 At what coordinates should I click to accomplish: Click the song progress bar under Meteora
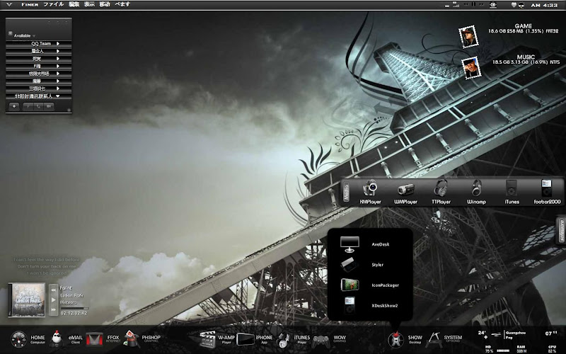tap(74, 307)
